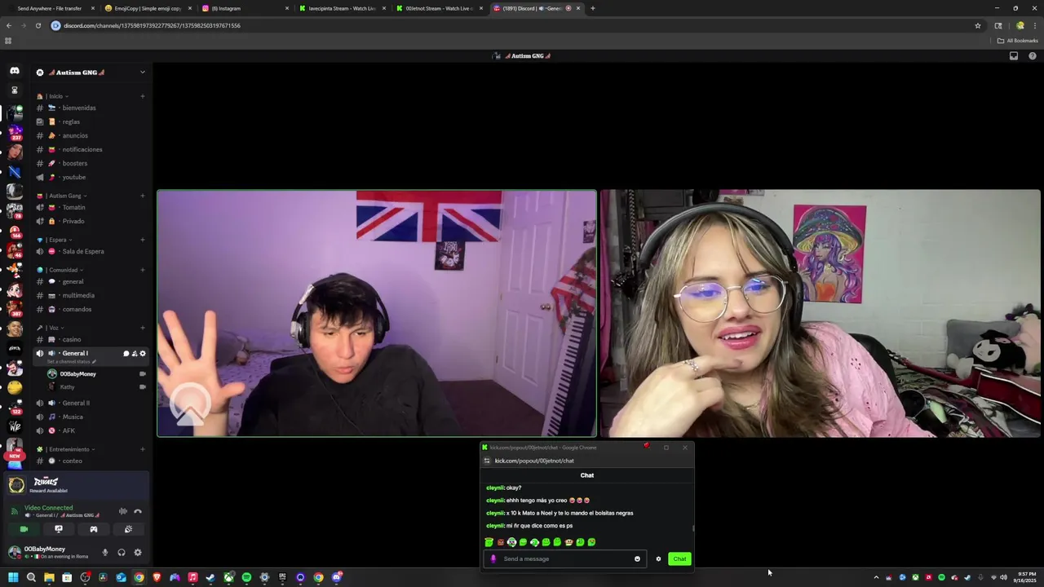This screenshot has width=1044, height=587.
Task: Select user Kathy in voice channel
Action: click(96, 387)
